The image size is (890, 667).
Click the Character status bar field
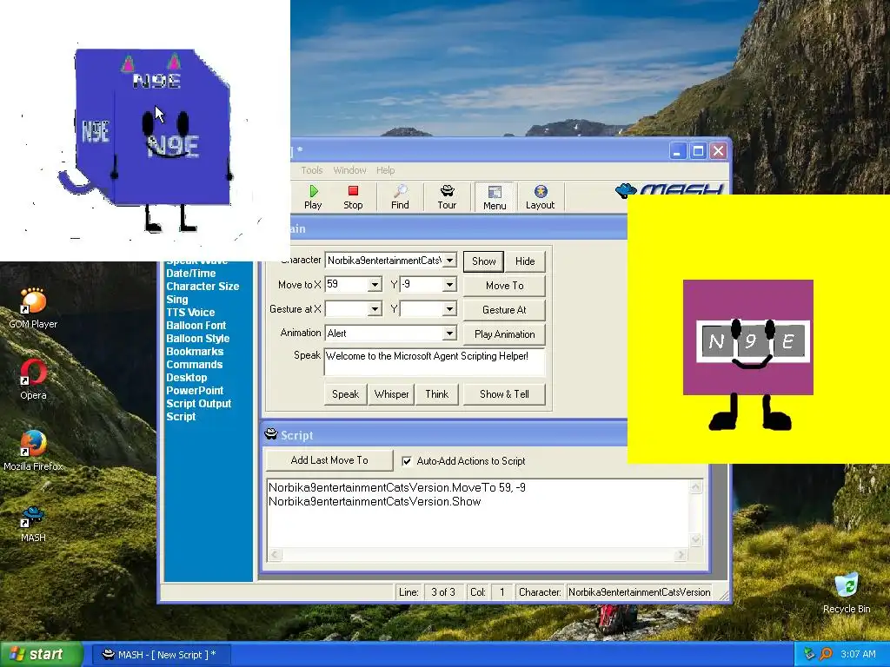639,592
